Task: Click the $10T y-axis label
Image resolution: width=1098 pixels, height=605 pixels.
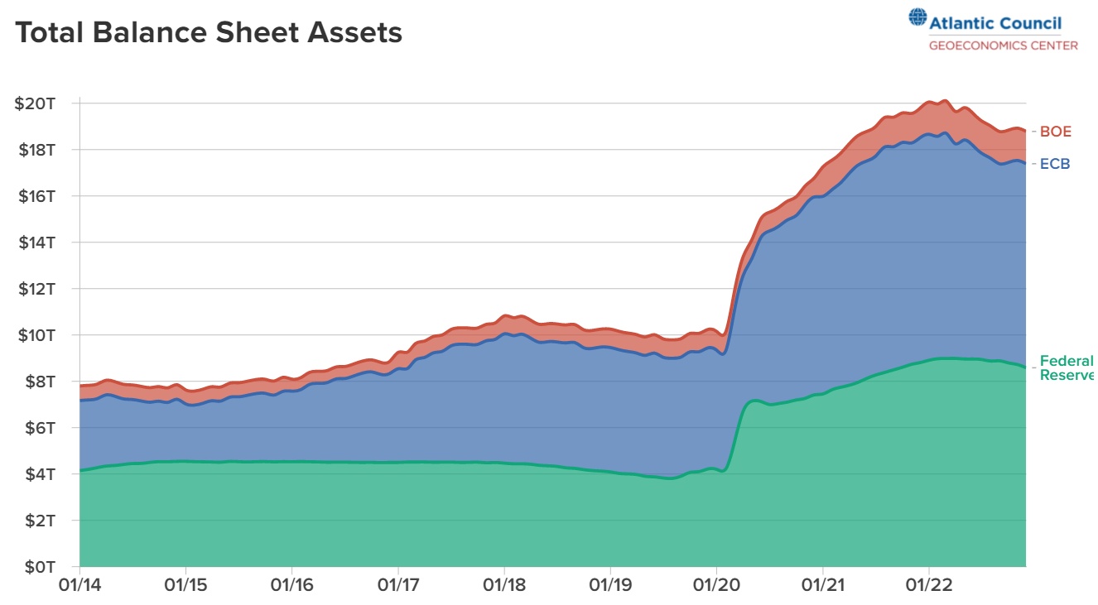Action: coord(35,335)
